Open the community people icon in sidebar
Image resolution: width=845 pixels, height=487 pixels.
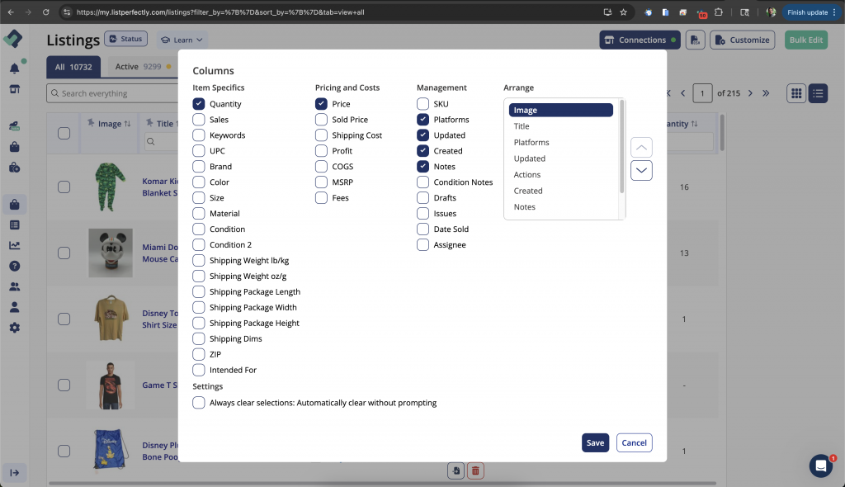[x=14, y=285]
